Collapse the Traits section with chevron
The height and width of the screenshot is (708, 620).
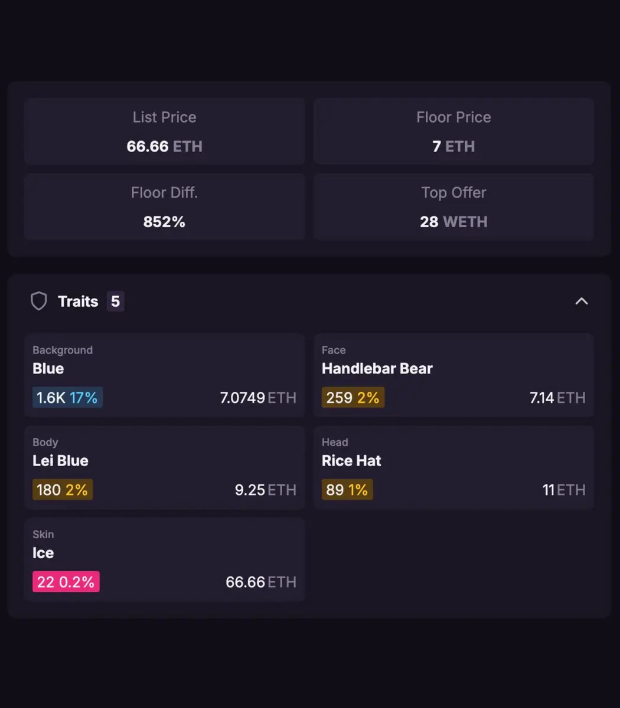click(581, 301)
